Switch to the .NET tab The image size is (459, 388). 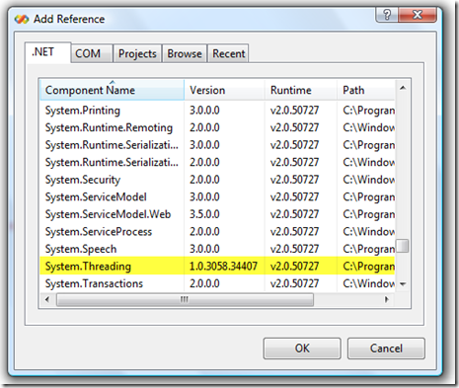click(x=47, y=52)
